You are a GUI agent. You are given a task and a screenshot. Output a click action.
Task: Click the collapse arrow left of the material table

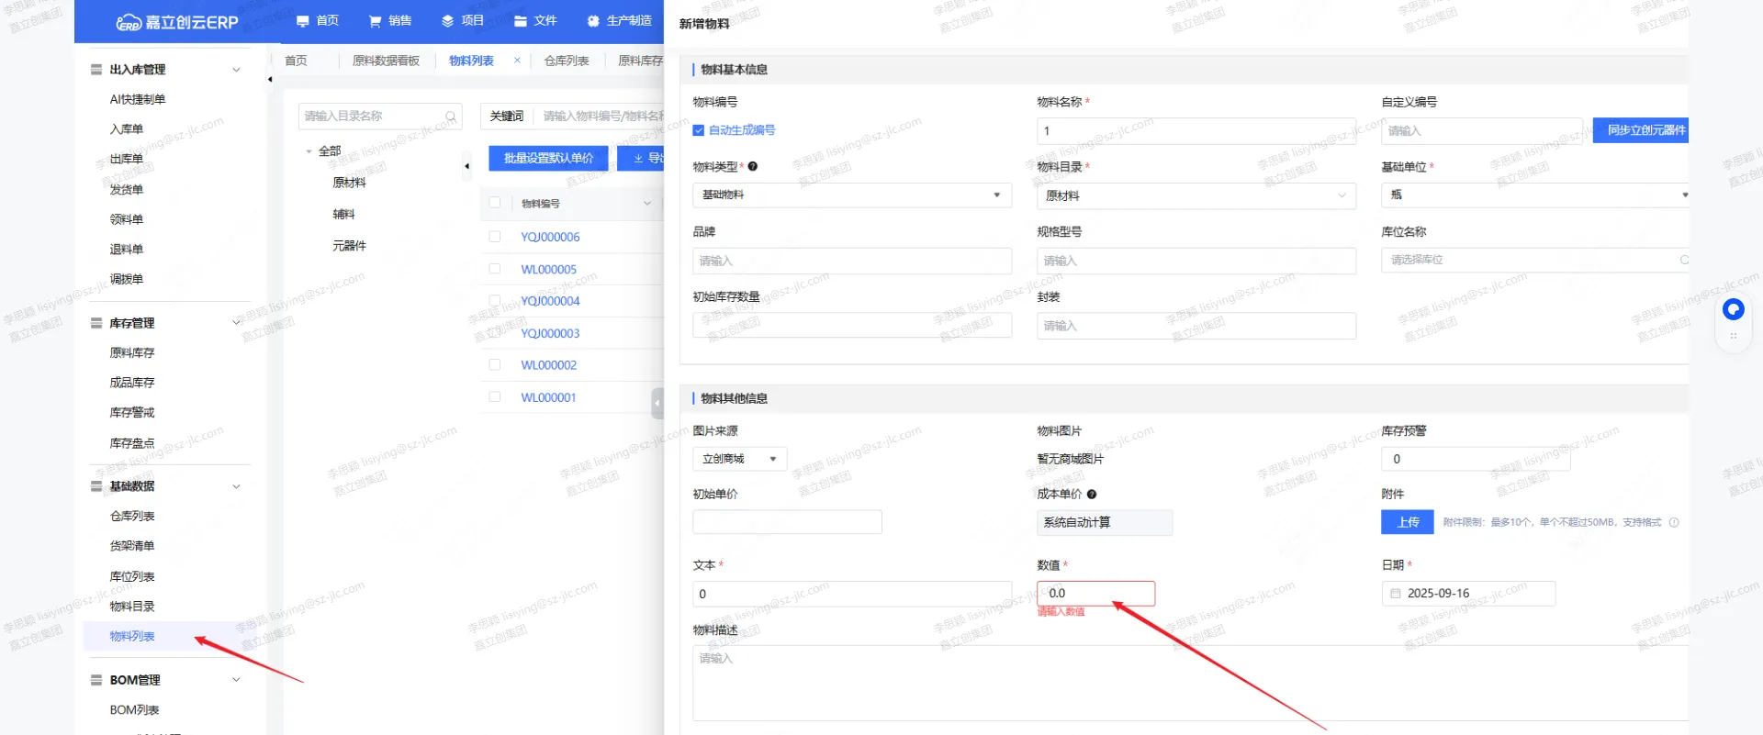click(466, 166)
